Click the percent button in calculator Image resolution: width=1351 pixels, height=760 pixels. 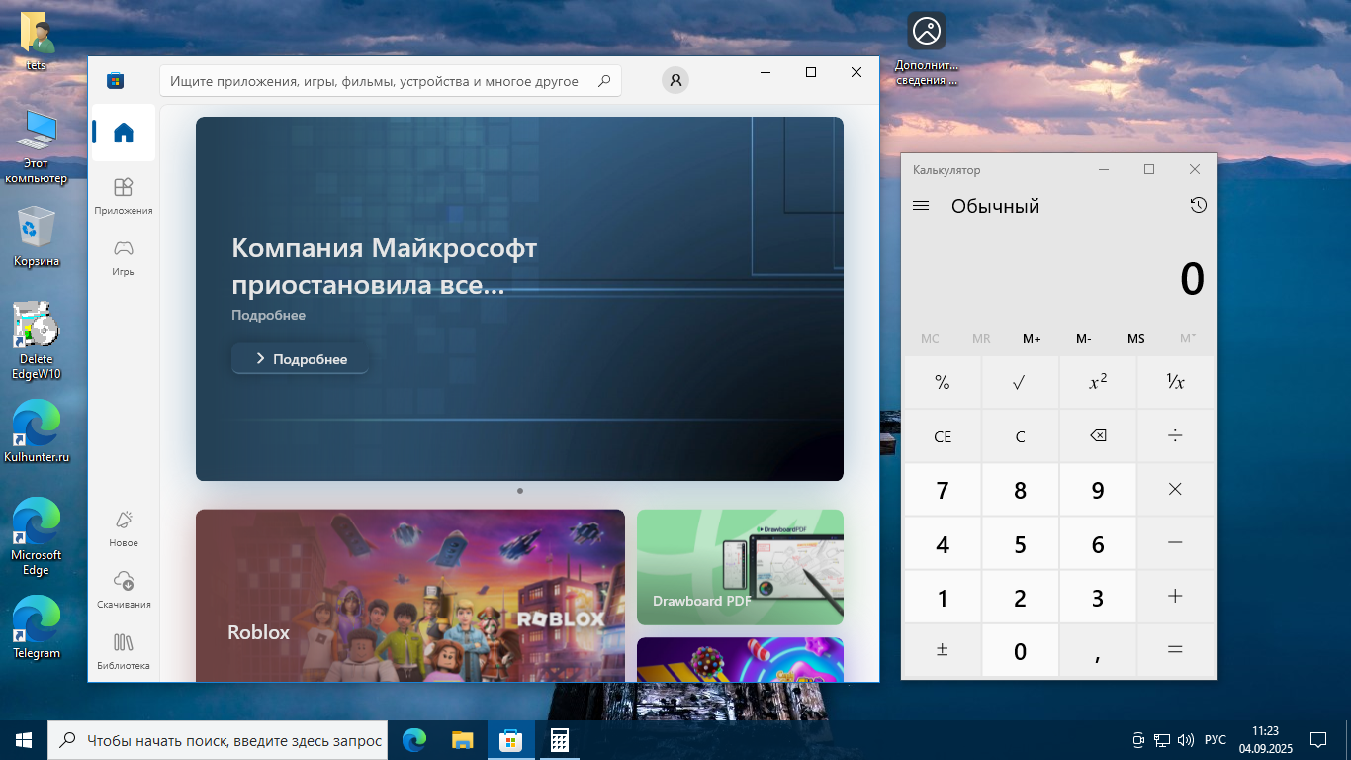[943, 382]
